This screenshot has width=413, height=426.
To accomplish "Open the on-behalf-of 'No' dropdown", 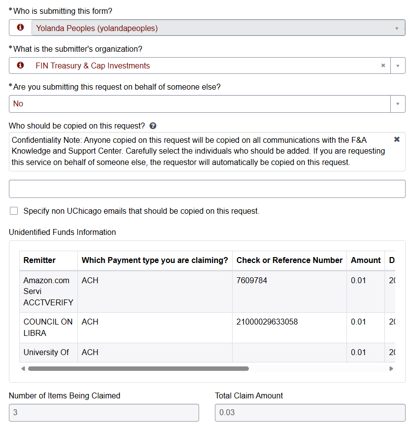I will (397, 104).
